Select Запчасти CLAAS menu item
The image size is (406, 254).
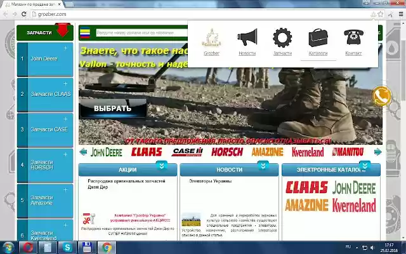pyautogui.click(x=45, y=95)
